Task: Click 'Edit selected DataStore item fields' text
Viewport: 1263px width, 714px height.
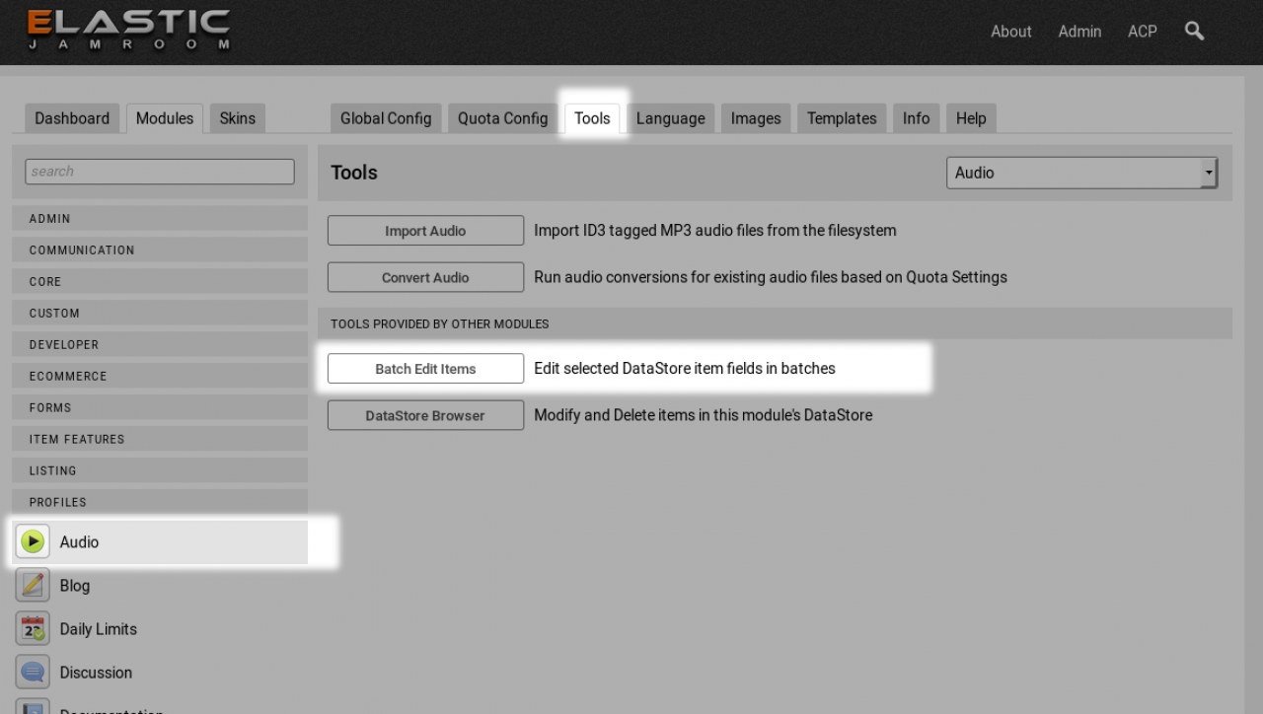Action: [x=685, y=369]
